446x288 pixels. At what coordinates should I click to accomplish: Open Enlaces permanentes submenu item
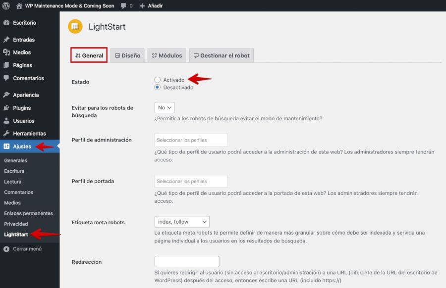click(x=28, y=213)
